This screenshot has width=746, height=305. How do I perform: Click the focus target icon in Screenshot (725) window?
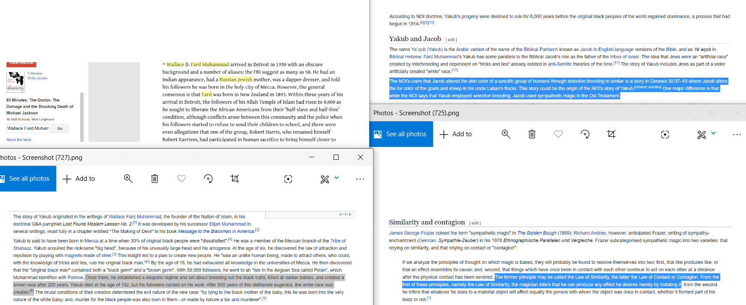click(x=665, y=135)
